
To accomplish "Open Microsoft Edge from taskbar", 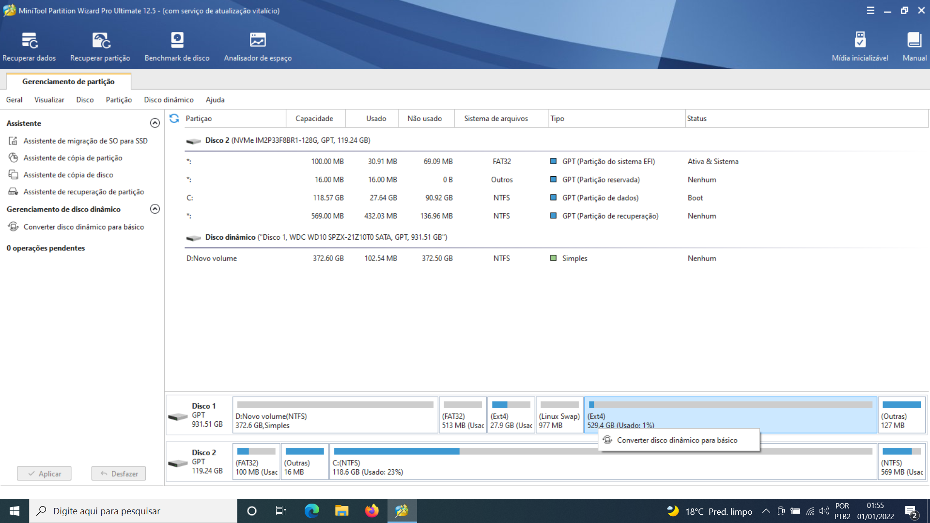I will 311,511.
